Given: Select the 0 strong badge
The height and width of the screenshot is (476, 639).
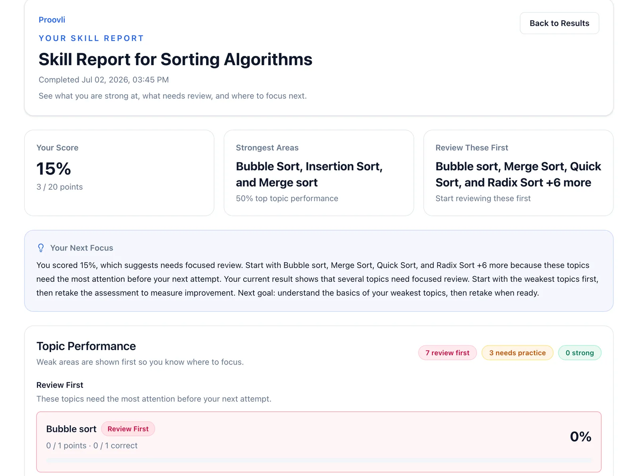Looking at the screenshot, I should click(579, 353).
